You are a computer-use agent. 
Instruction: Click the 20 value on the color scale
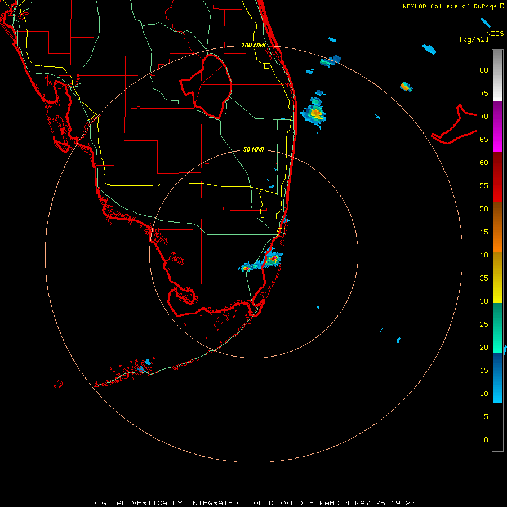click(484, 347)
